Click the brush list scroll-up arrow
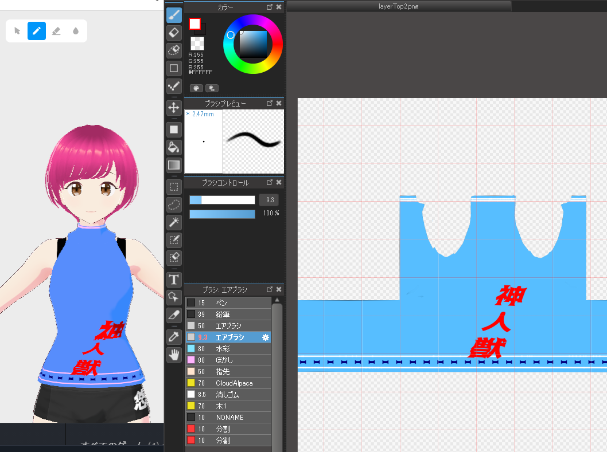 [x=277, y=300]
